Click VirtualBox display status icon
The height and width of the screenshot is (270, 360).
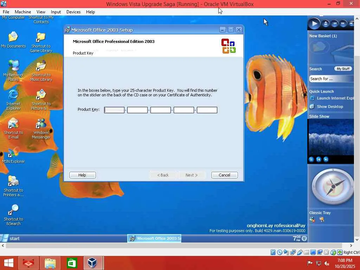point(313,252)
